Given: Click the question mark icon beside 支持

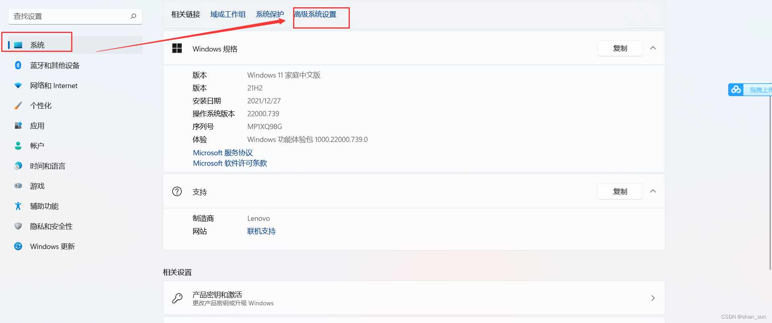Looking at the screenshot, I should (x=177, y=191).
